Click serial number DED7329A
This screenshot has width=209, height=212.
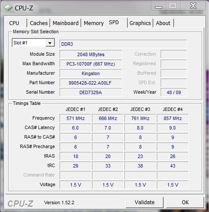tap(91, 92)
